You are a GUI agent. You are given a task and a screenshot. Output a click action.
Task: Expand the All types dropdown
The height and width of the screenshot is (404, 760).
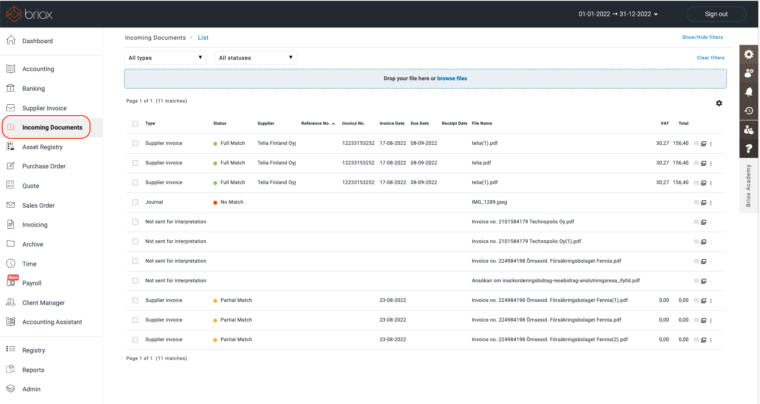pyautogui.click(x=165, y=58)
